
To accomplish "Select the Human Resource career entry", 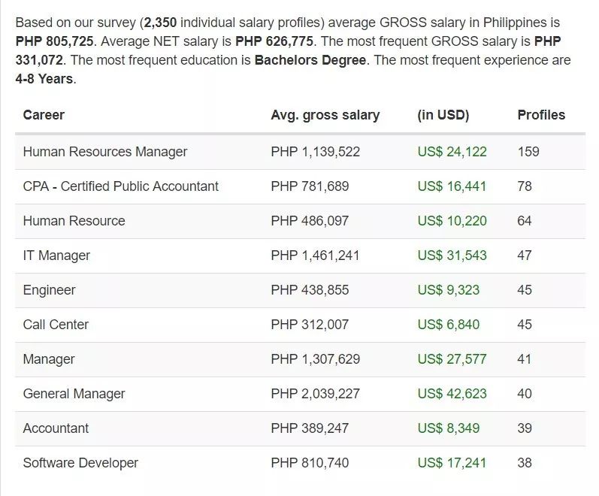I will (x=74, y=221).
